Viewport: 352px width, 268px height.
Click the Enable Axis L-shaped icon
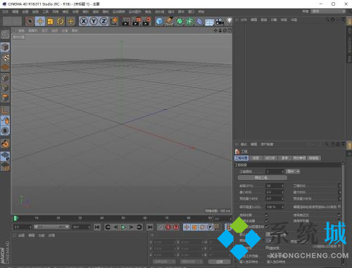pos(5,110)
